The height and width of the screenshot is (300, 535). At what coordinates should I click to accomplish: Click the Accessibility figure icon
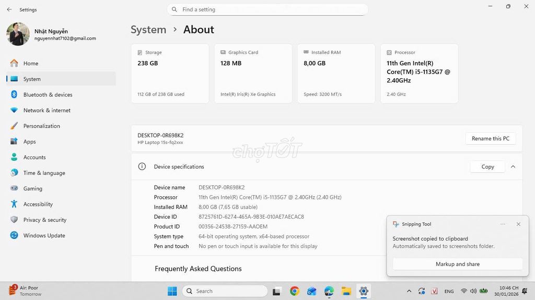[x=14, y=204]
